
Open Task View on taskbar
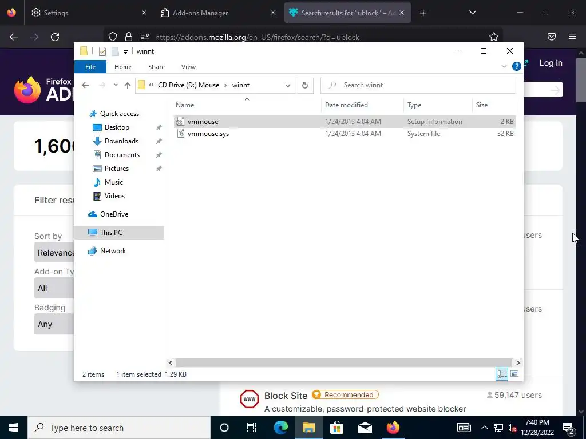tap(252, 428)
